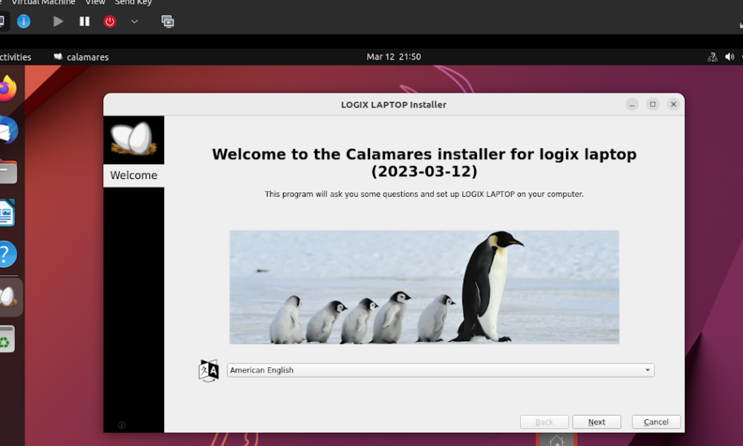
Task: Click the VM details info icon
Action: pos(24,22)
